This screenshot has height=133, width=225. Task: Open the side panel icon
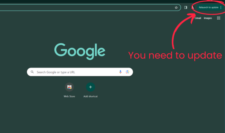click(185, 7)
